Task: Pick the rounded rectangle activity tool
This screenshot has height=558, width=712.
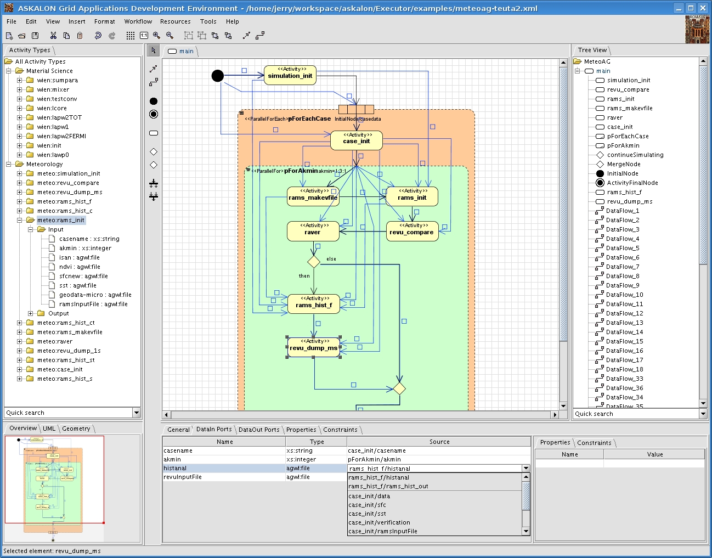Action: pyautogui.click(x=154, y=133)
